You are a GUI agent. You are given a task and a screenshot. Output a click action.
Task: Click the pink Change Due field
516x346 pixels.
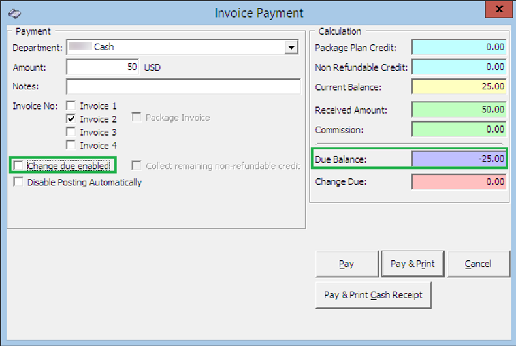click(459, 182)
